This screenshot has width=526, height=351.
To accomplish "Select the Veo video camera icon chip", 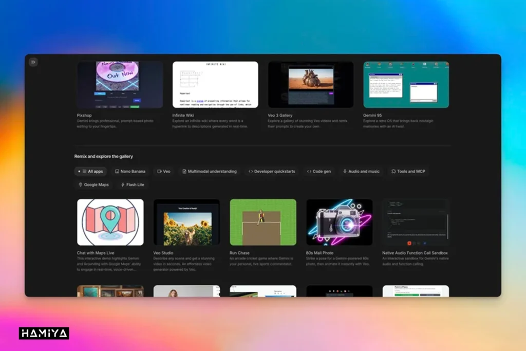I will click(159, 171).
